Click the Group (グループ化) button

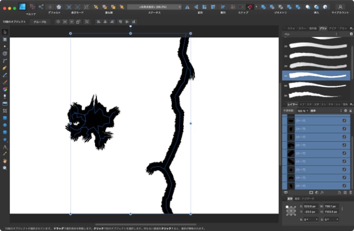tap(40, 22)
